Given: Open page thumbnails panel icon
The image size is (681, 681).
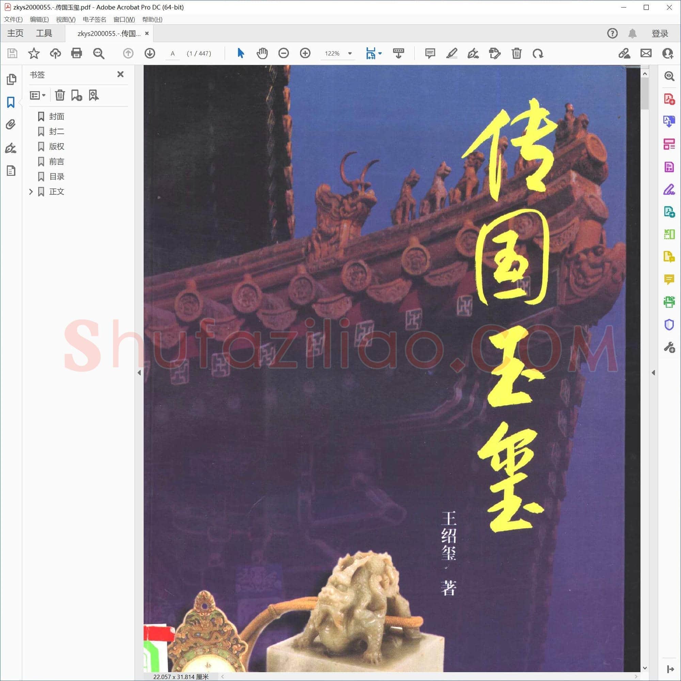Looking at the screenshot, I should coord(11,79).
